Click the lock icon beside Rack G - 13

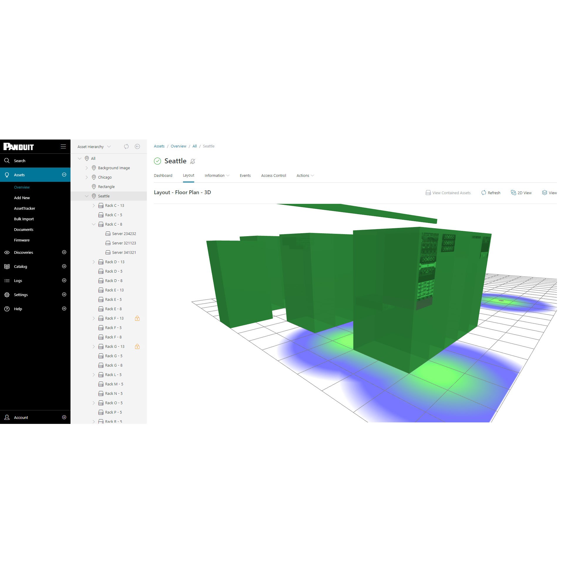[x=137, y=346]
